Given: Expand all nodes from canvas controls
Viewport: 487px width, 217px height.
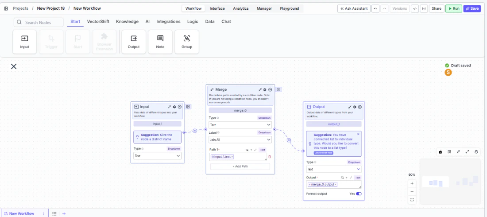Looking at the screenshot, I should [x=467, y=152].
